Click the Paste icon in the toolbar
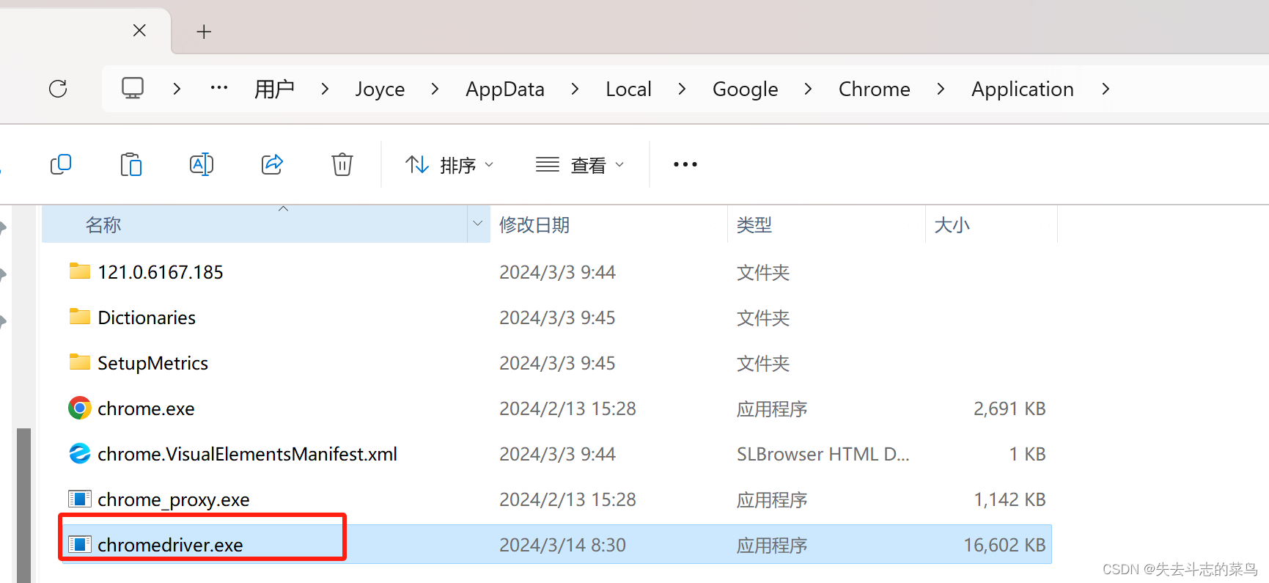 click(x=130, y=164)
